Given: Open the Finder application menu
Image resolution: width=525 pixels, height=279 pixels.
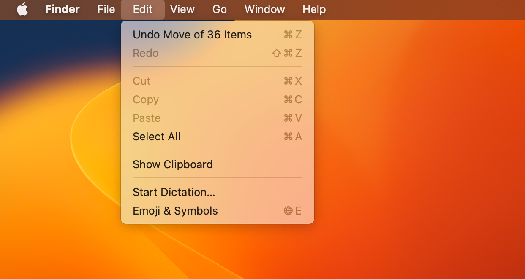Looking at the screenshot, I should [x=63, y=9].
